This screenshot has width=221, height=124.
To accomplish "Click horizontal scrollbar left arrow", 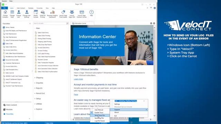I will click(x=74, y=120).
